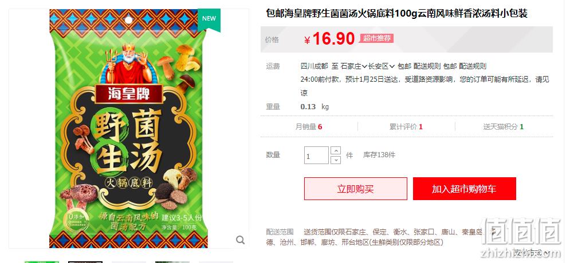Viewport: 566px width, 263px height.
Task: Click the 立即购买 button
Action: [356, 189]
